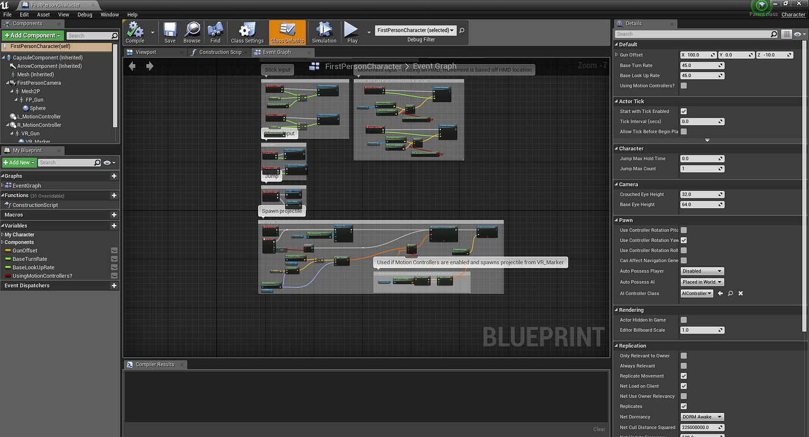Image resolution: width=809 pixels, height=437 pixels.
Task: Click Add Component button
Action: click(x=32, y=35)
